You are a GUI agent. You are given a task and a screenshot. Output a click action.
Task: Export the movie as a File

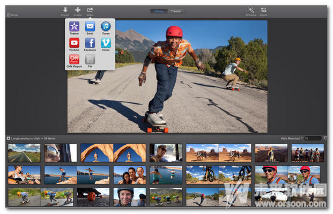pyautogui.click(x=90, y=60)
